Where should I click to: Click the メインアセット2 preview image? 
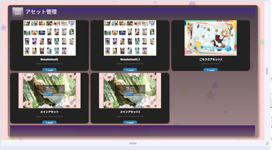point(130,91)
